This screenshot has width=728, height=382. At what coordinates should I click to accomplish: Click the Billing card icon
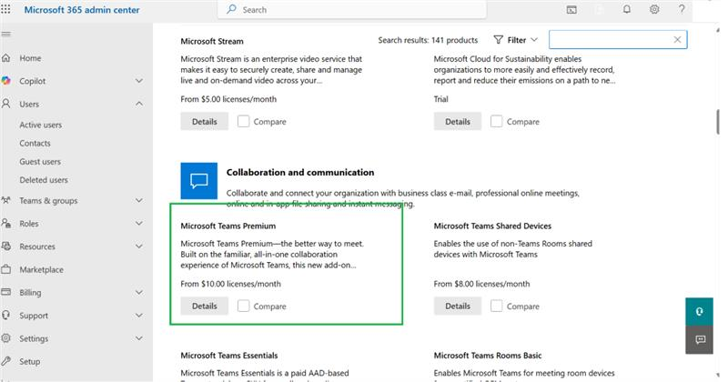[x=6, y=293]
